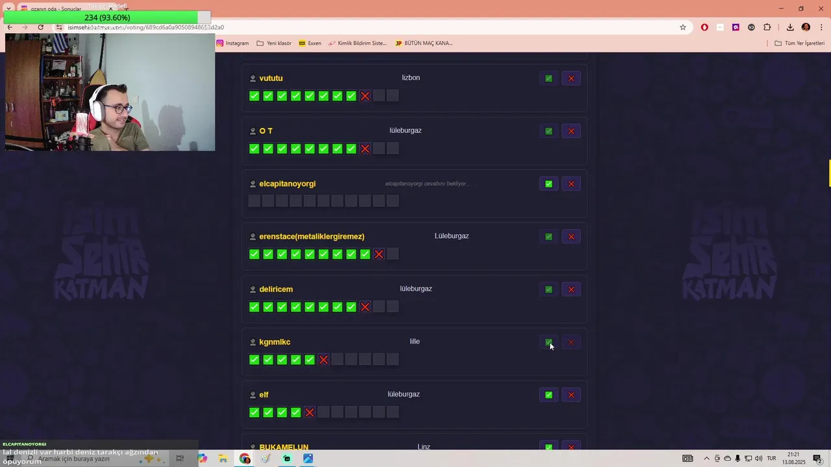Click the Chrome back arrow

tap(10, 27)
